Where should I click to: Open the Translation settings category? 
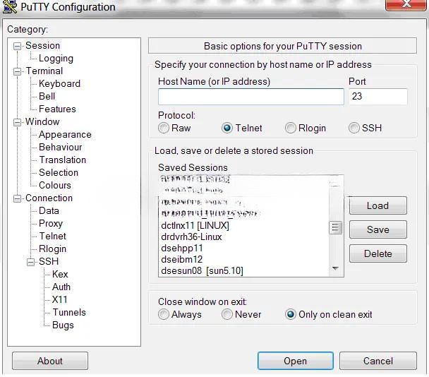point(63,160)
